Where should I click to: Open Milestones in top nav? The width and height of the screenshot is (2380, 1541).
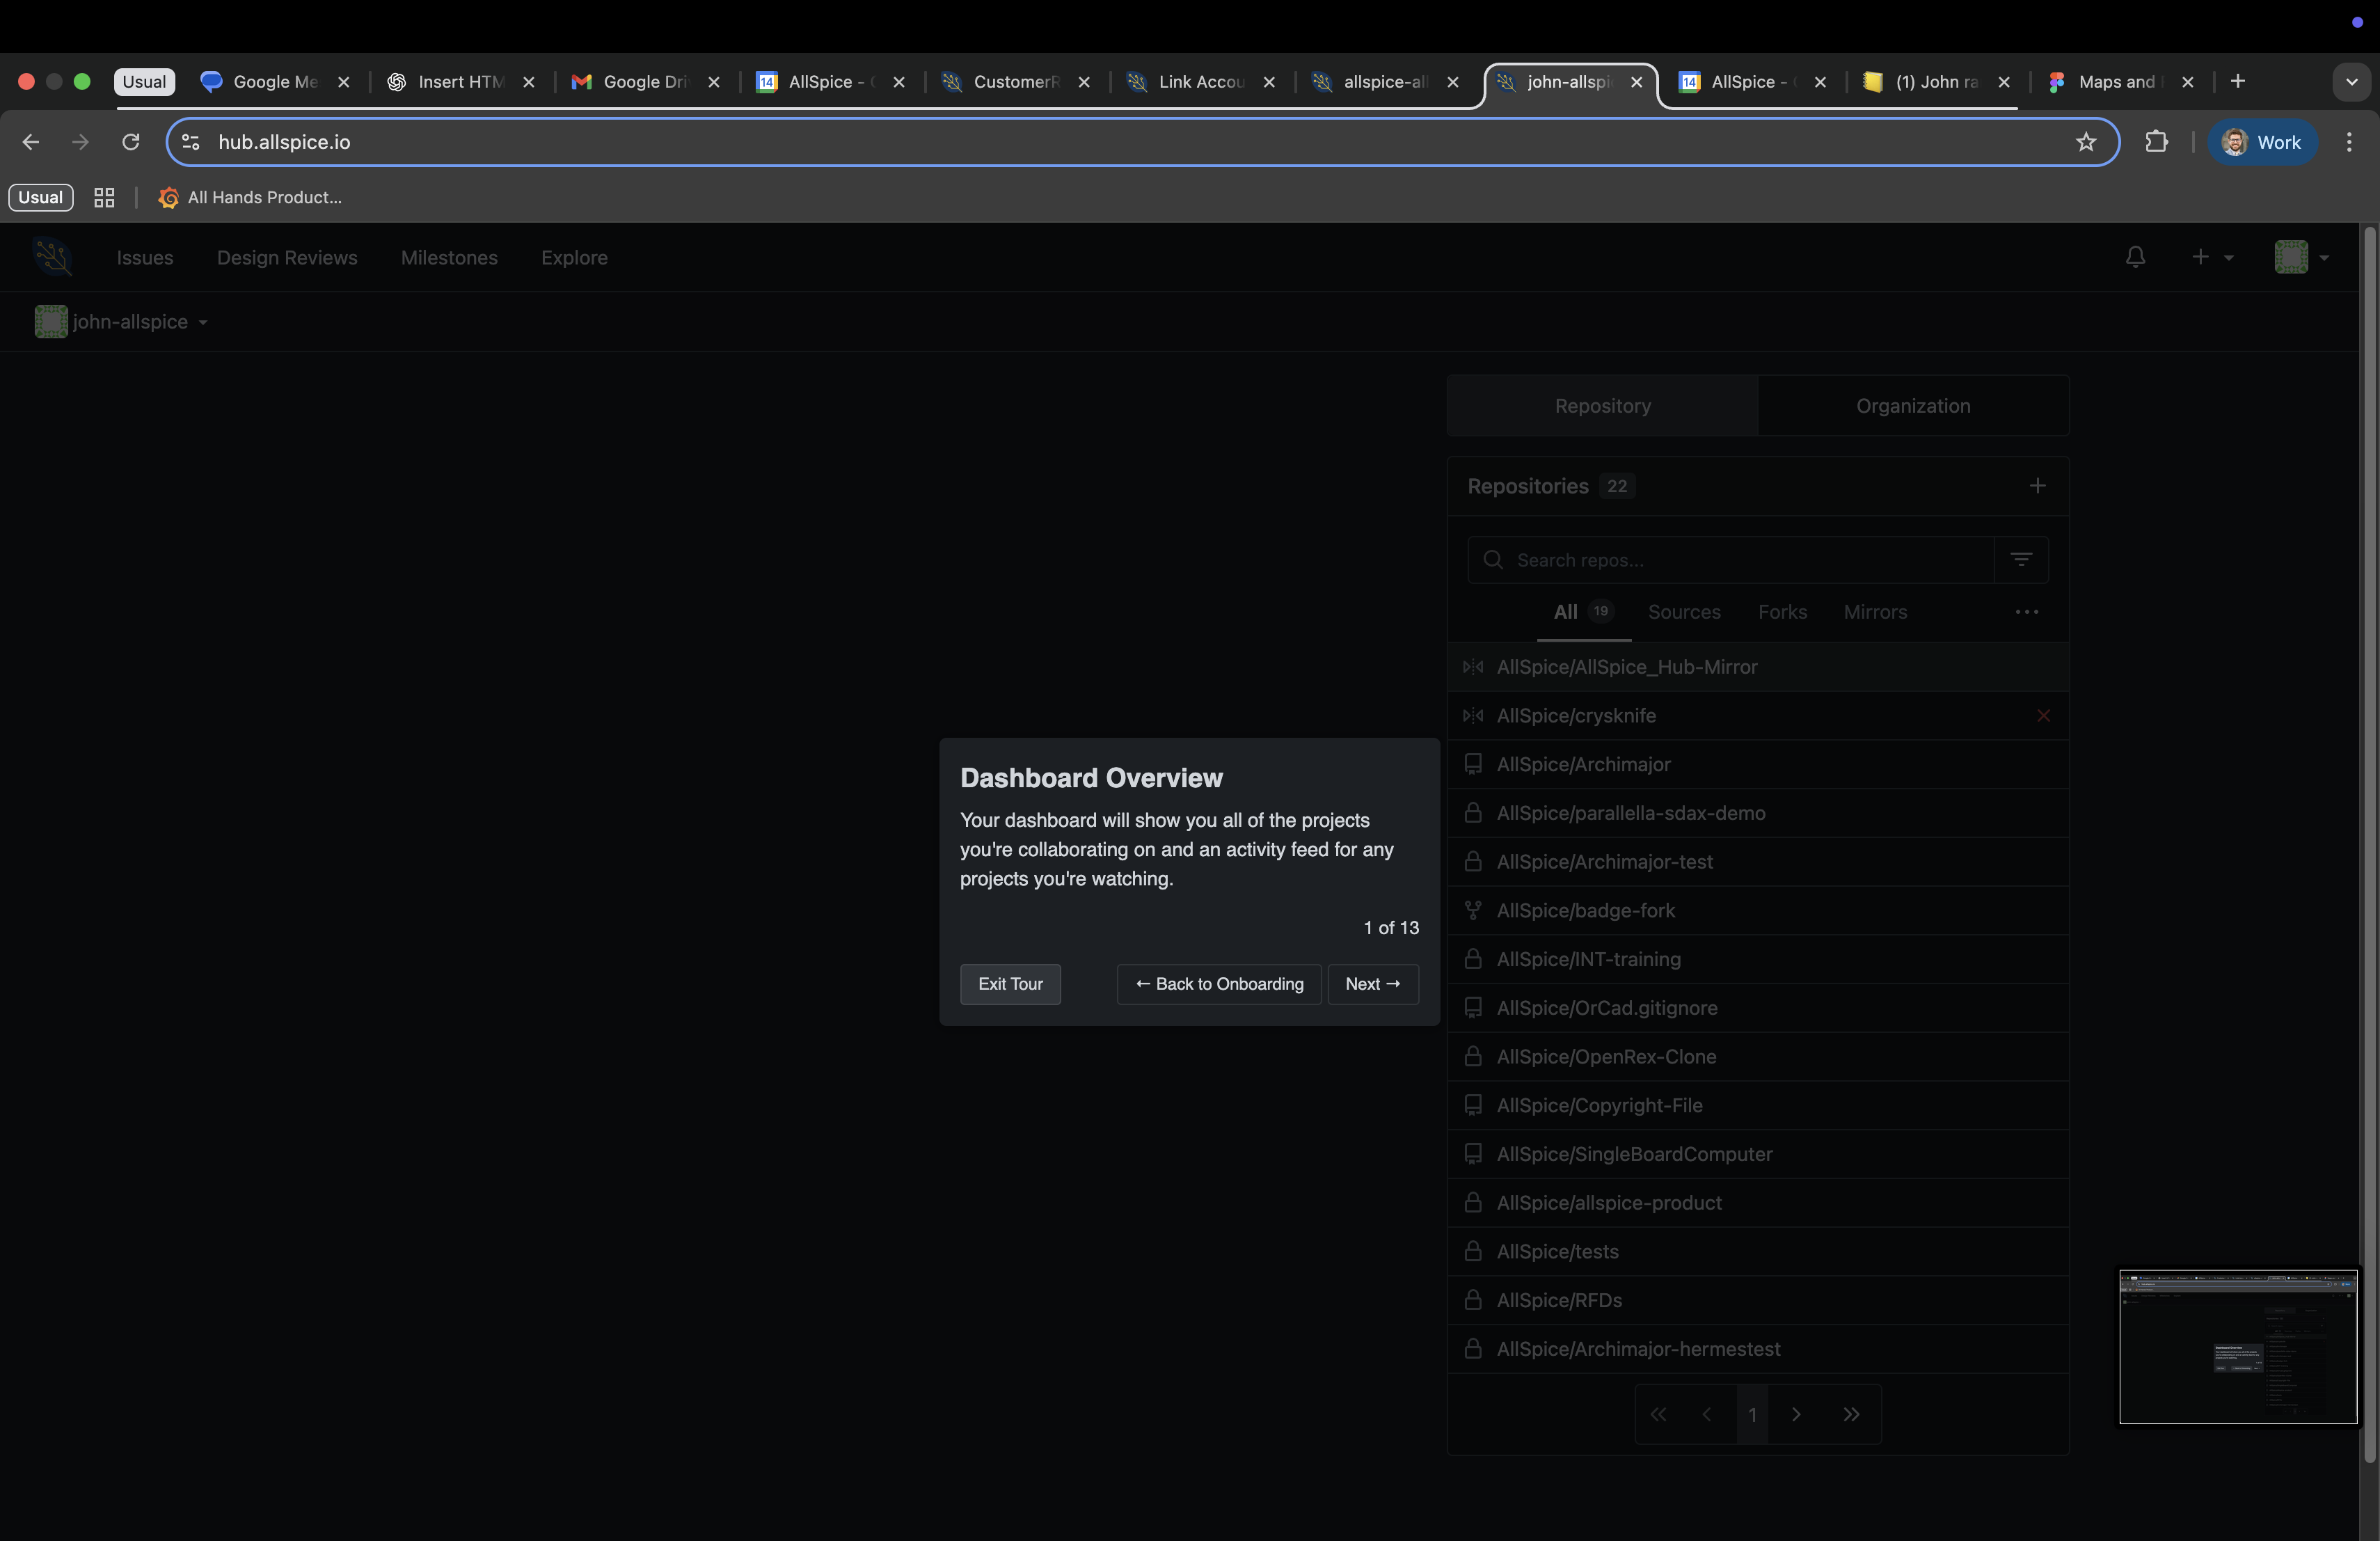[449, 258]
